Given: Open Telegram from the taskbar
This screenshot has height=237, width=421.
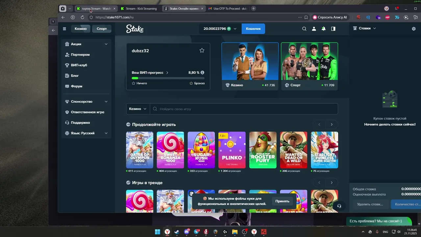Looking at the screenshot, I should coord(196,232).
